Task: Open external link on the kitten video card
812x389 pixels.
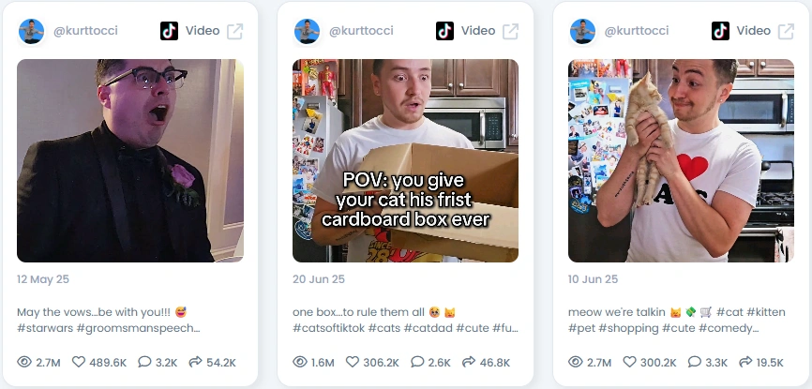Action: tap(786, 31)
